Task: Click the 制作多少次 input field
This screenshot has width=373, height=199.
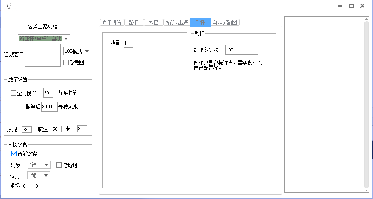Action: (x=241, y=50)
